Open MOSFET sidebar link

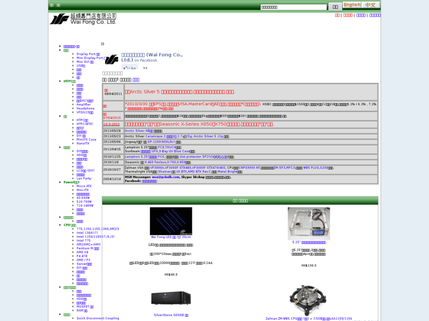point(85,306)
